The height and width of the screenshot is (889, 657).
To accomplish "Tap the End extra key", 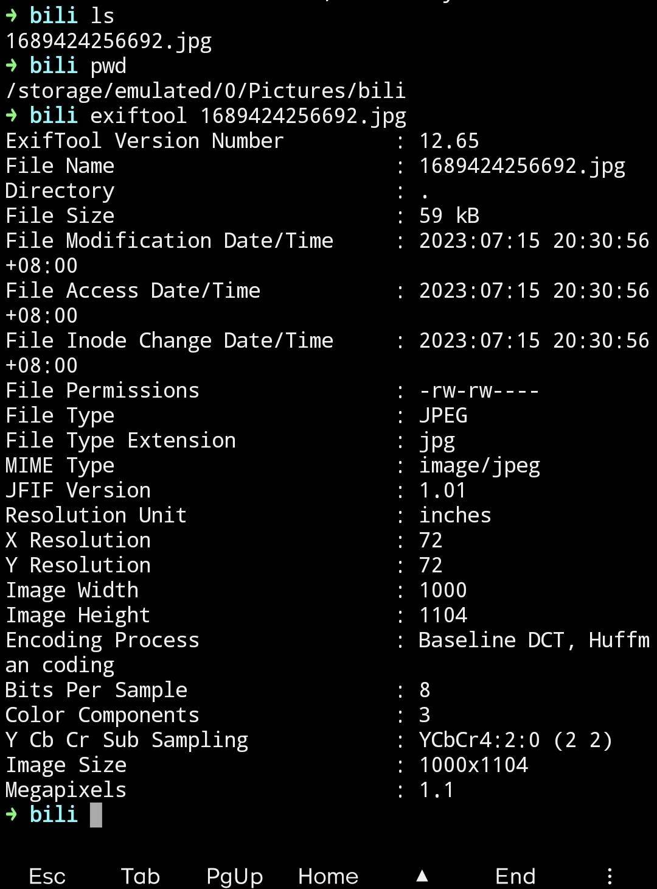I will click(515, 876).
